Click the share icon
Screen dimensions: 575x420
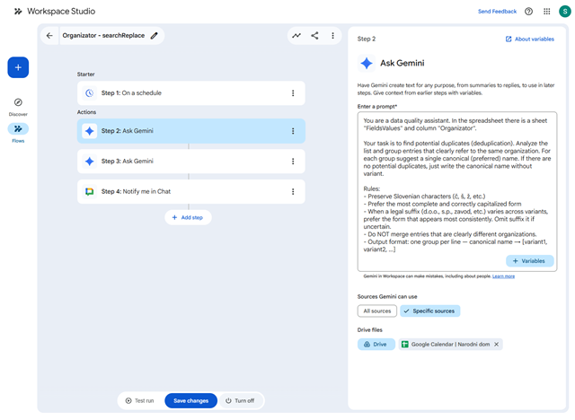click(314, 36)
